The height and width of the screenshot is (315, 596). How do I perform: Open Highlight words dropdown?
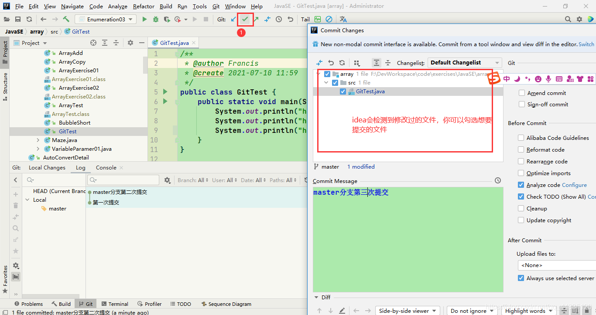pos(529,311)
